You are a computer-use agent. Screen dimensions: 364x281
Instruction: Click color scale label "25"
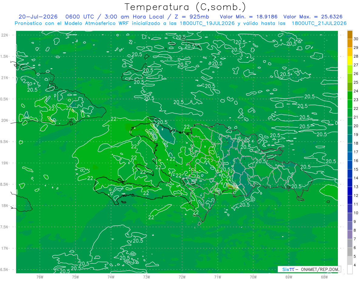click(x=356, y=82)
